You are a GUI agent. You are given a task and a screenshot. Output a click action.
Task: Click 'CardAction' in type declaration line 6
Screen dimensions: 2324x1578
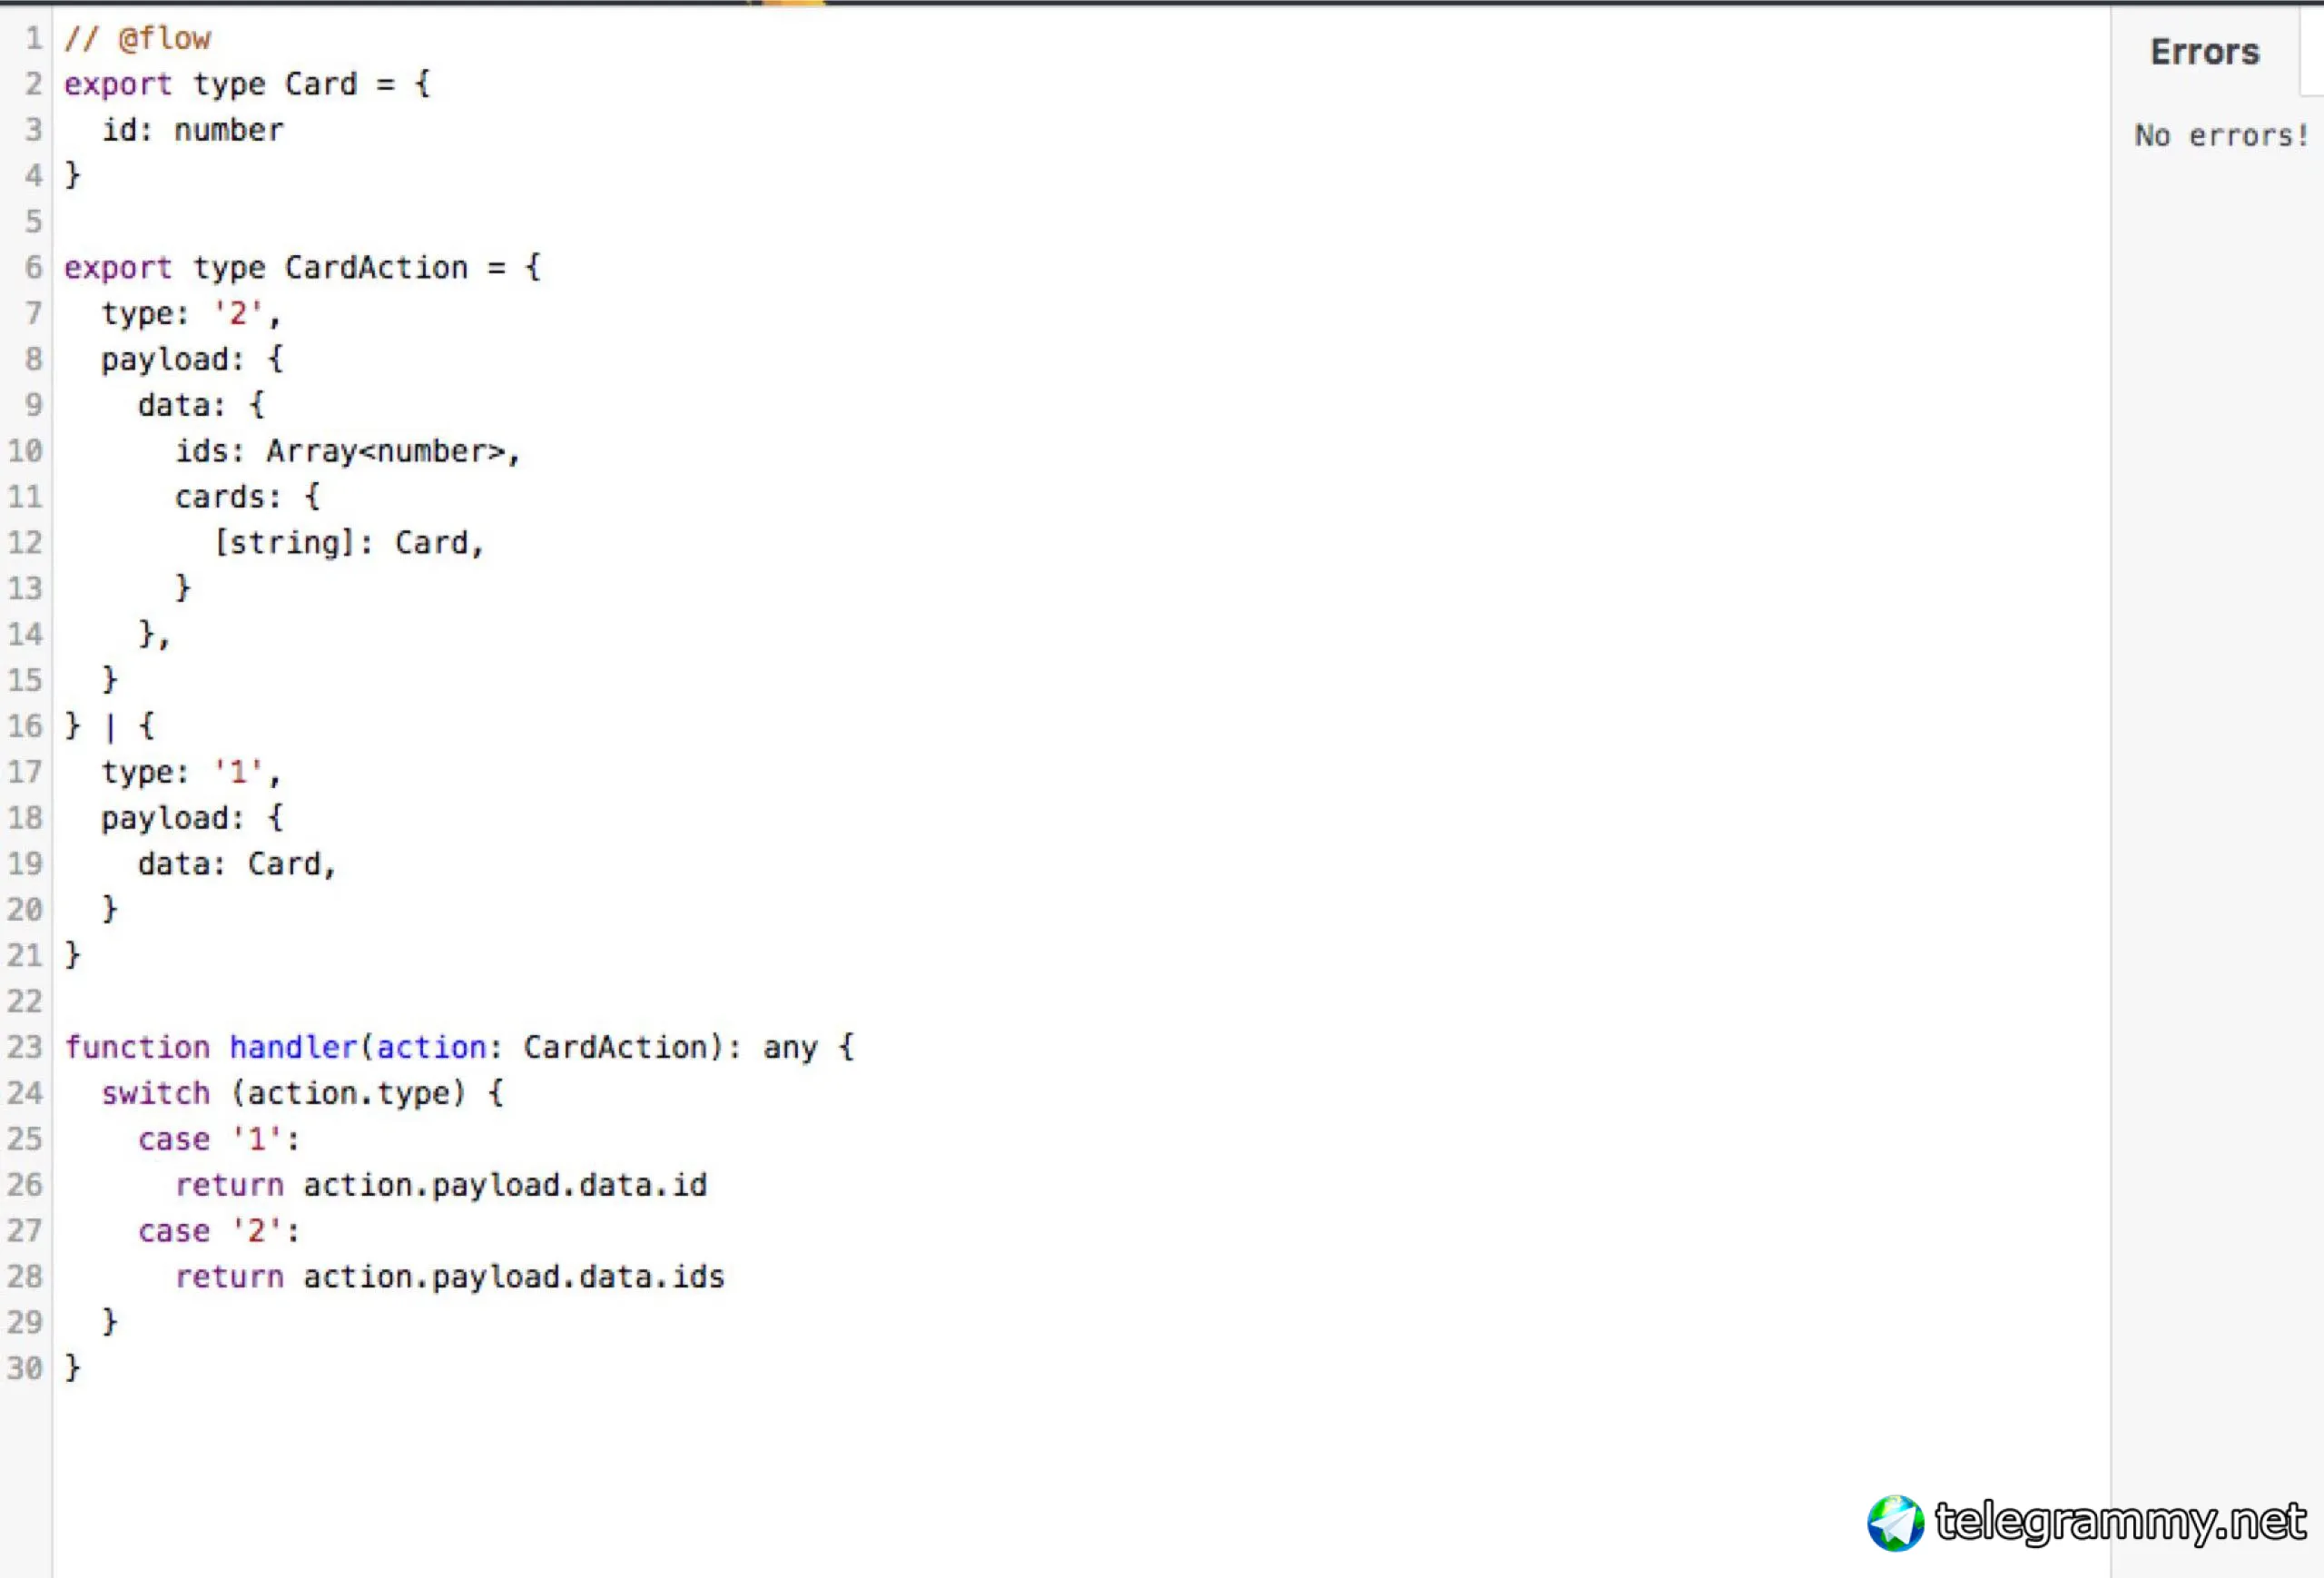click(x=376, y=268)
